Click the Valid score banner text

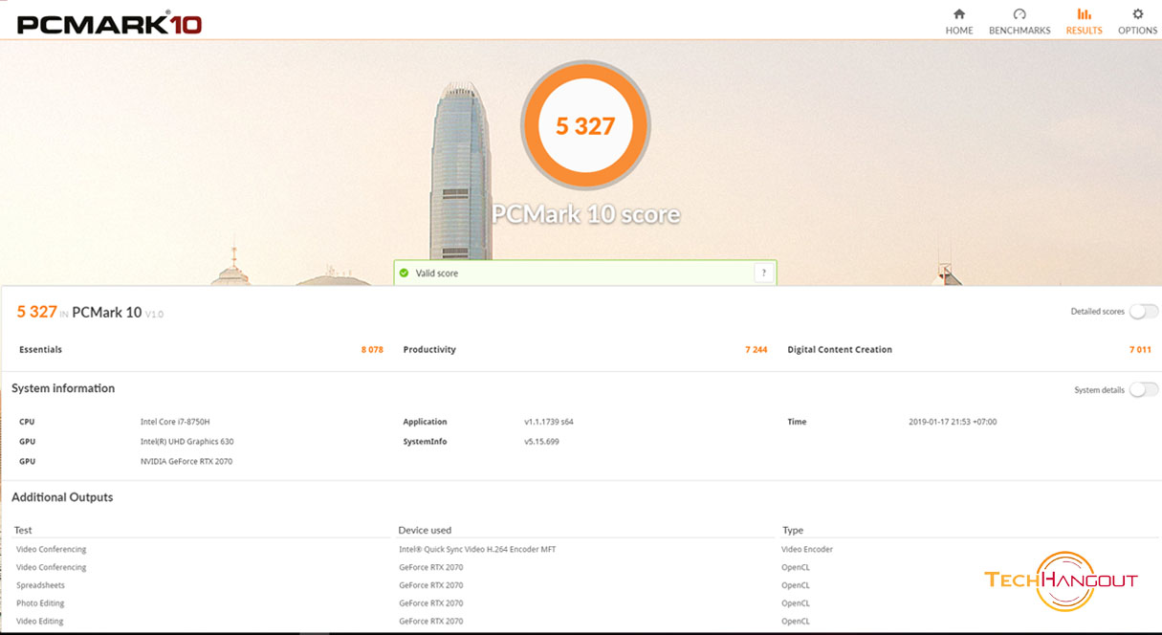click(436, 274)
